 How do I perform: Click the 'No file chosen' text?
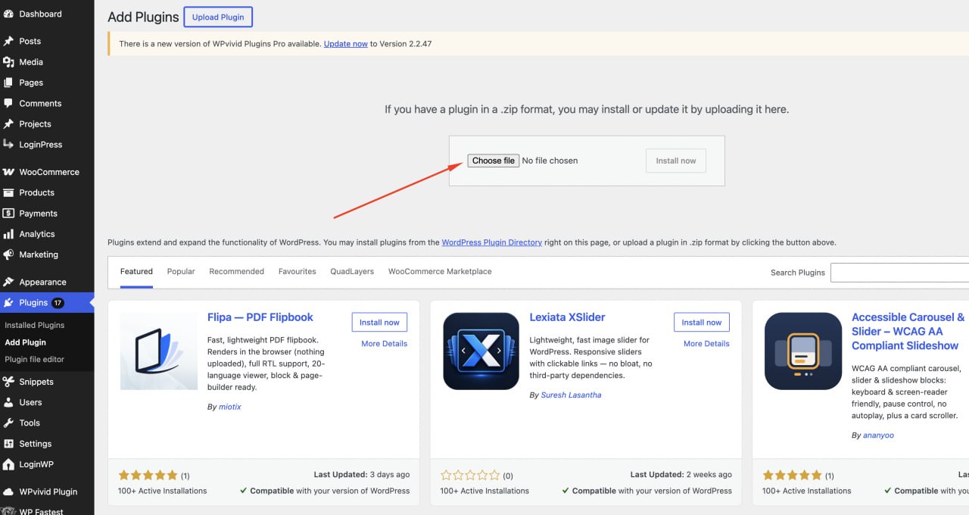[x=550, y=161]
